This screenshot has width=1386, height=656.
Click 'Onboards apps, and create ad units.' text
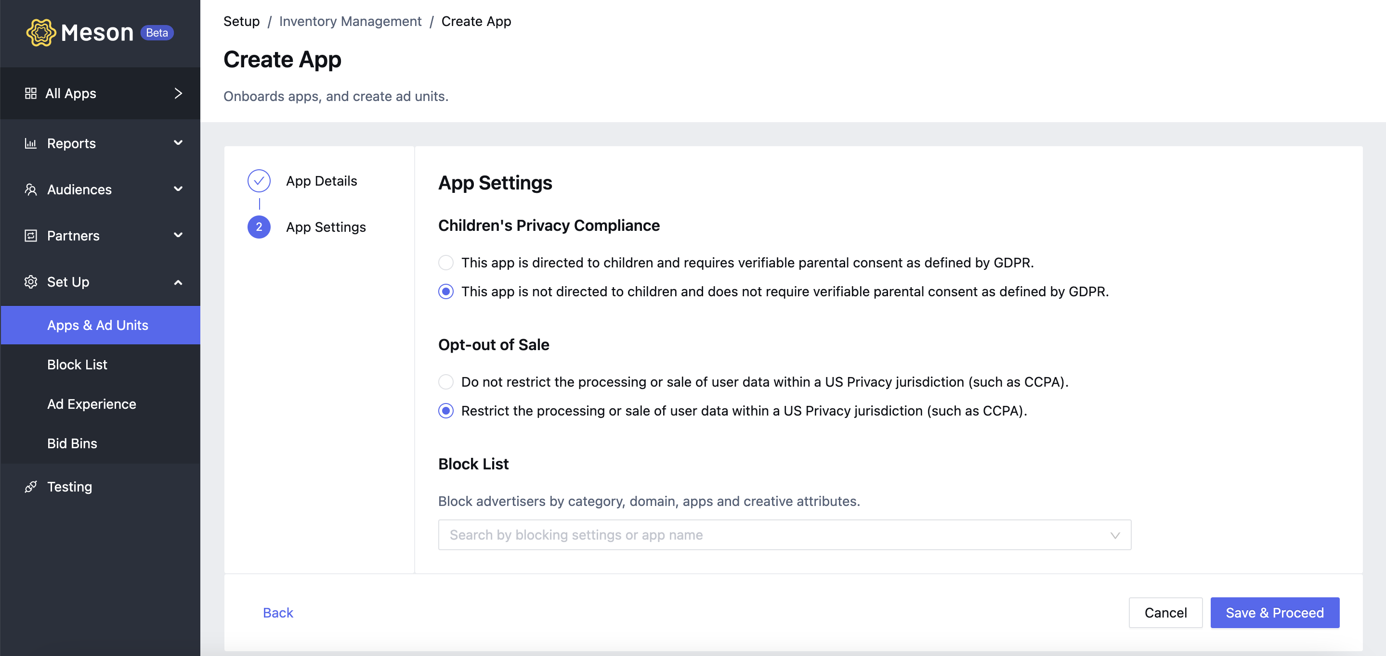point(336,96)
